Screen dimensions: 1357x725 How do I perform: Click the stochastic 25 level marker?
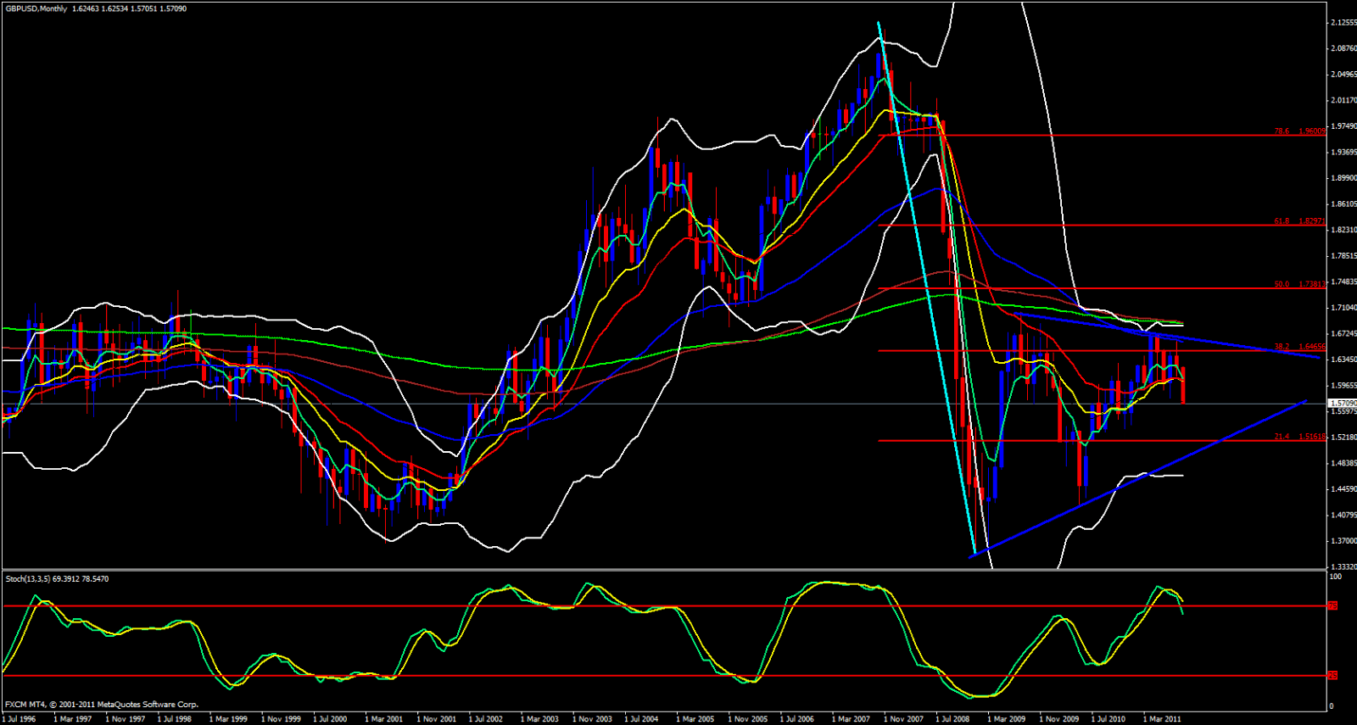1332,676
